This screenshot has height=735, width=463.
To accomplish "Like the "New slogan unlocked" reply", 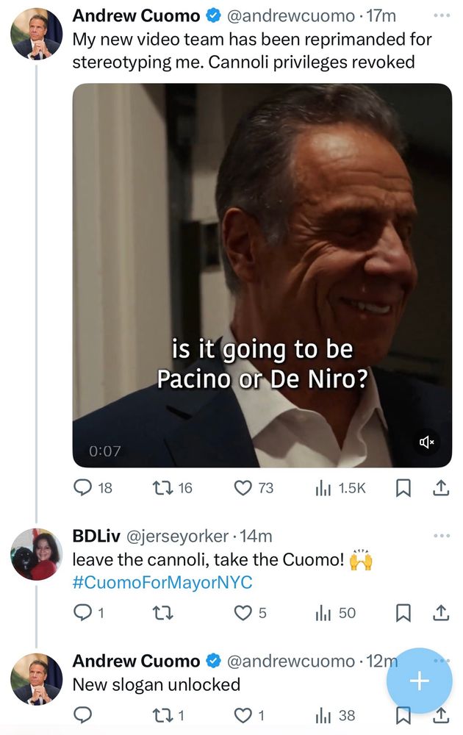I will pyautogui.click(x=243, y=714).
